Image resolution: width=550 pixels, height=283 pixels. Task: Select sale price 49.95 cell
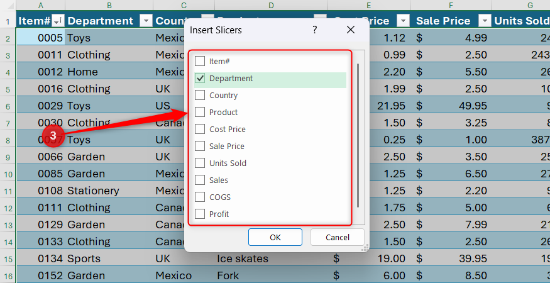point(451,106)
